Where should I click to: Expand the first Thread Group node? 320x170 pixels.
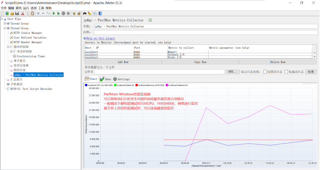pyautogui.click(x=5, y=24)
